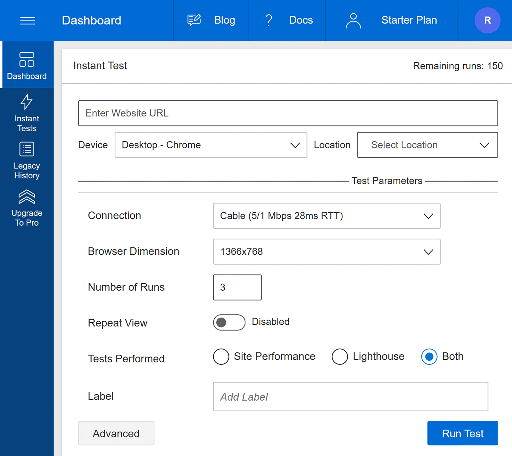Click the Enter Website URL field
The width and height of the screenshot is (512, 456).
coord(288,113)
